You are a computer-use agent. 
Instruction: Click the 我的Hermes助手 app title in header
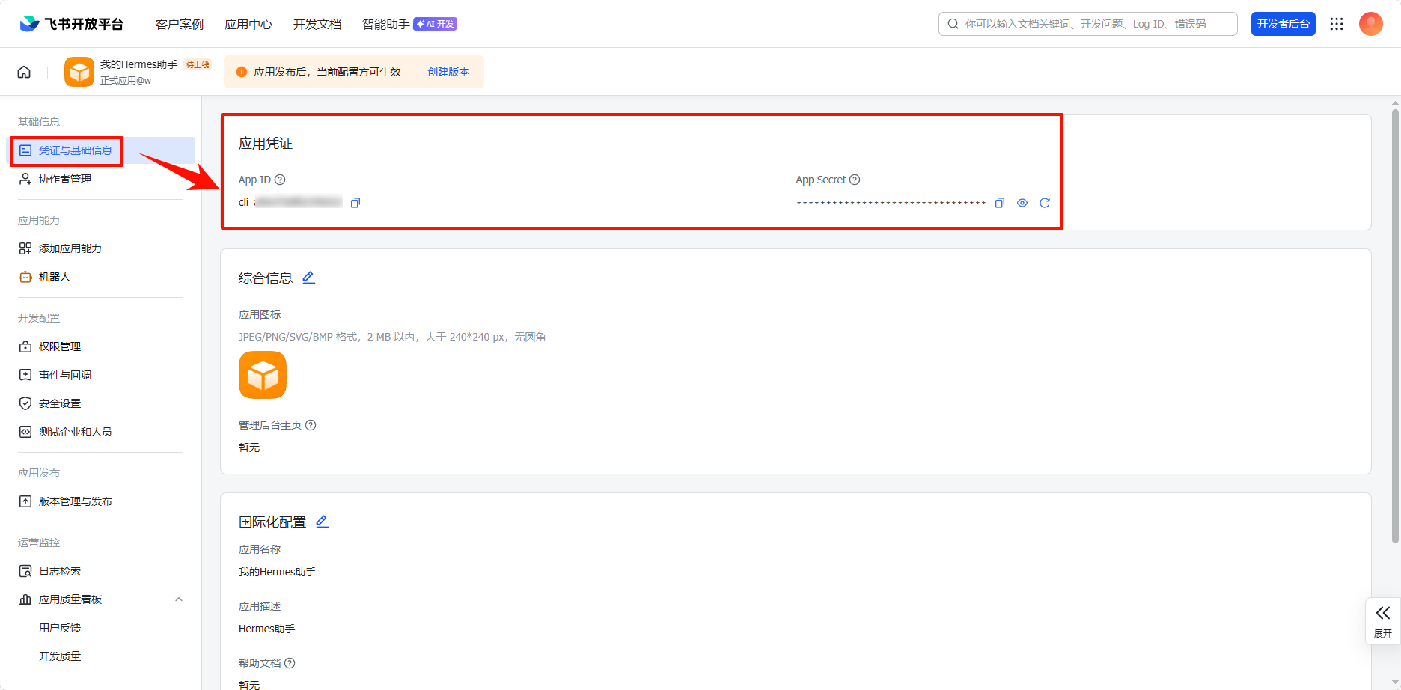pos(138,65)
